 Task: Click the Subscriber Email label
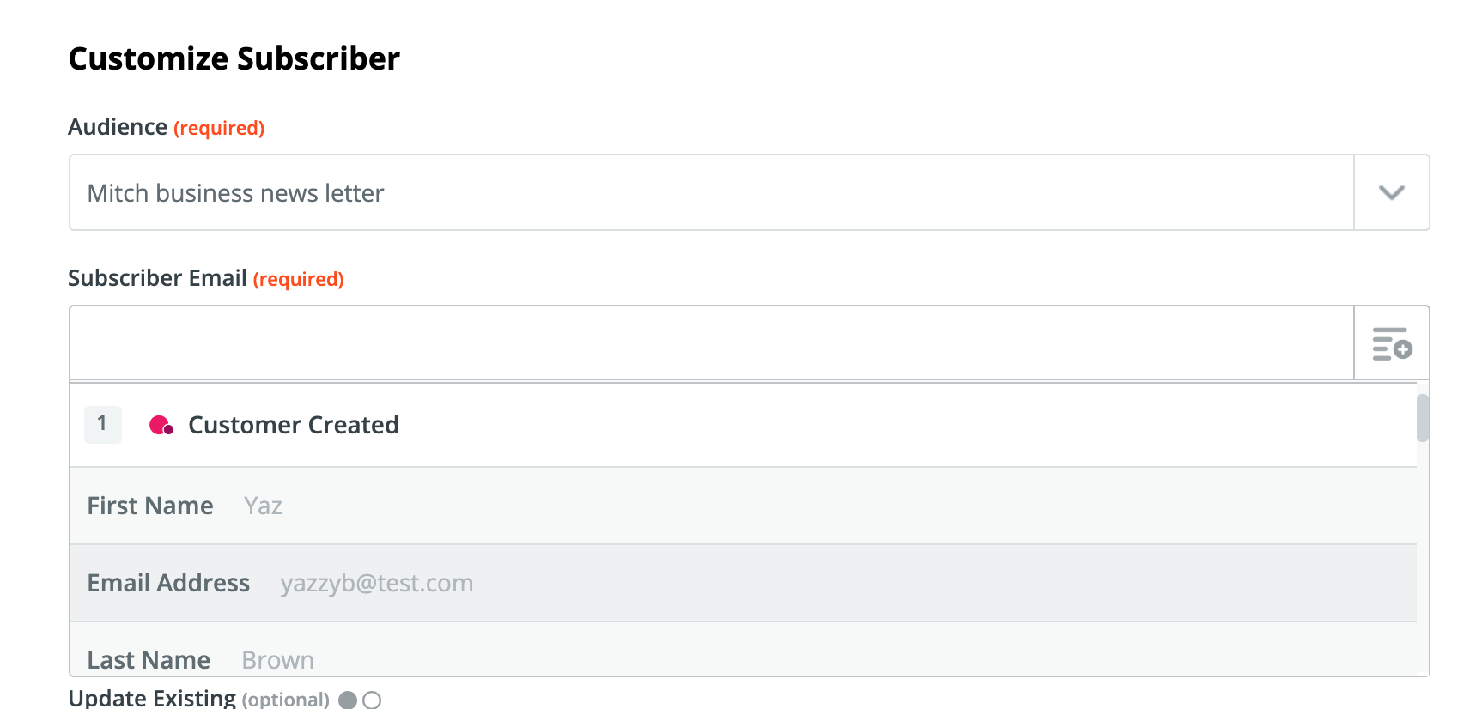(157, 278)
